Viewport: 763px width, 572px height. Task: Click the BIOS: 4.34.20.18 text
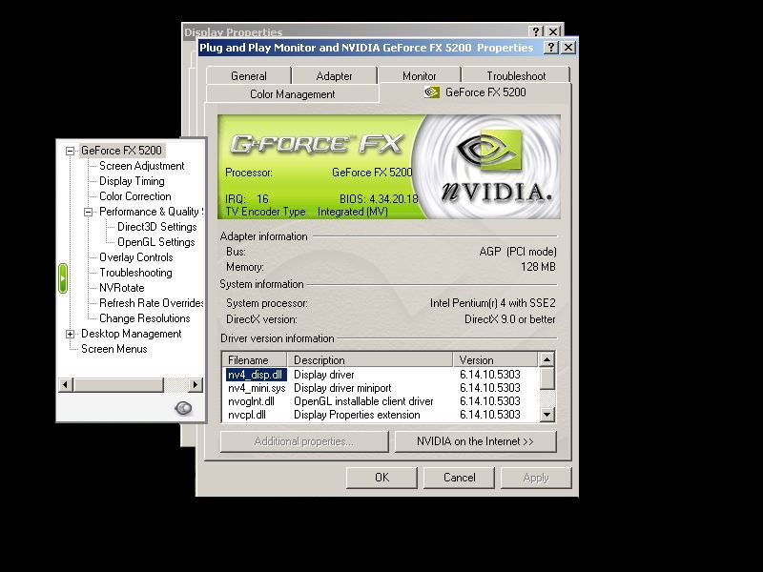(x=379, y=199)
